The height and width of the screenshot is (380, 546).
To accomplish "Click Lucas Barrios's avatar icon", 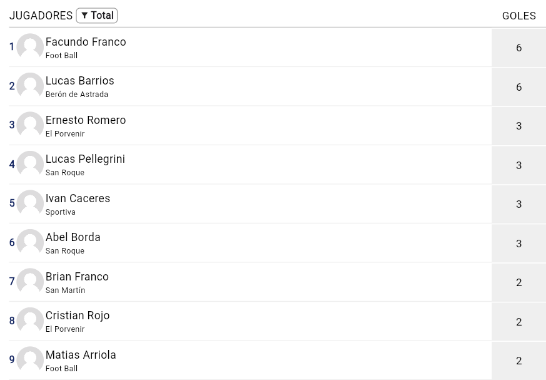I will pyautogui.click(x=30, y=86).
